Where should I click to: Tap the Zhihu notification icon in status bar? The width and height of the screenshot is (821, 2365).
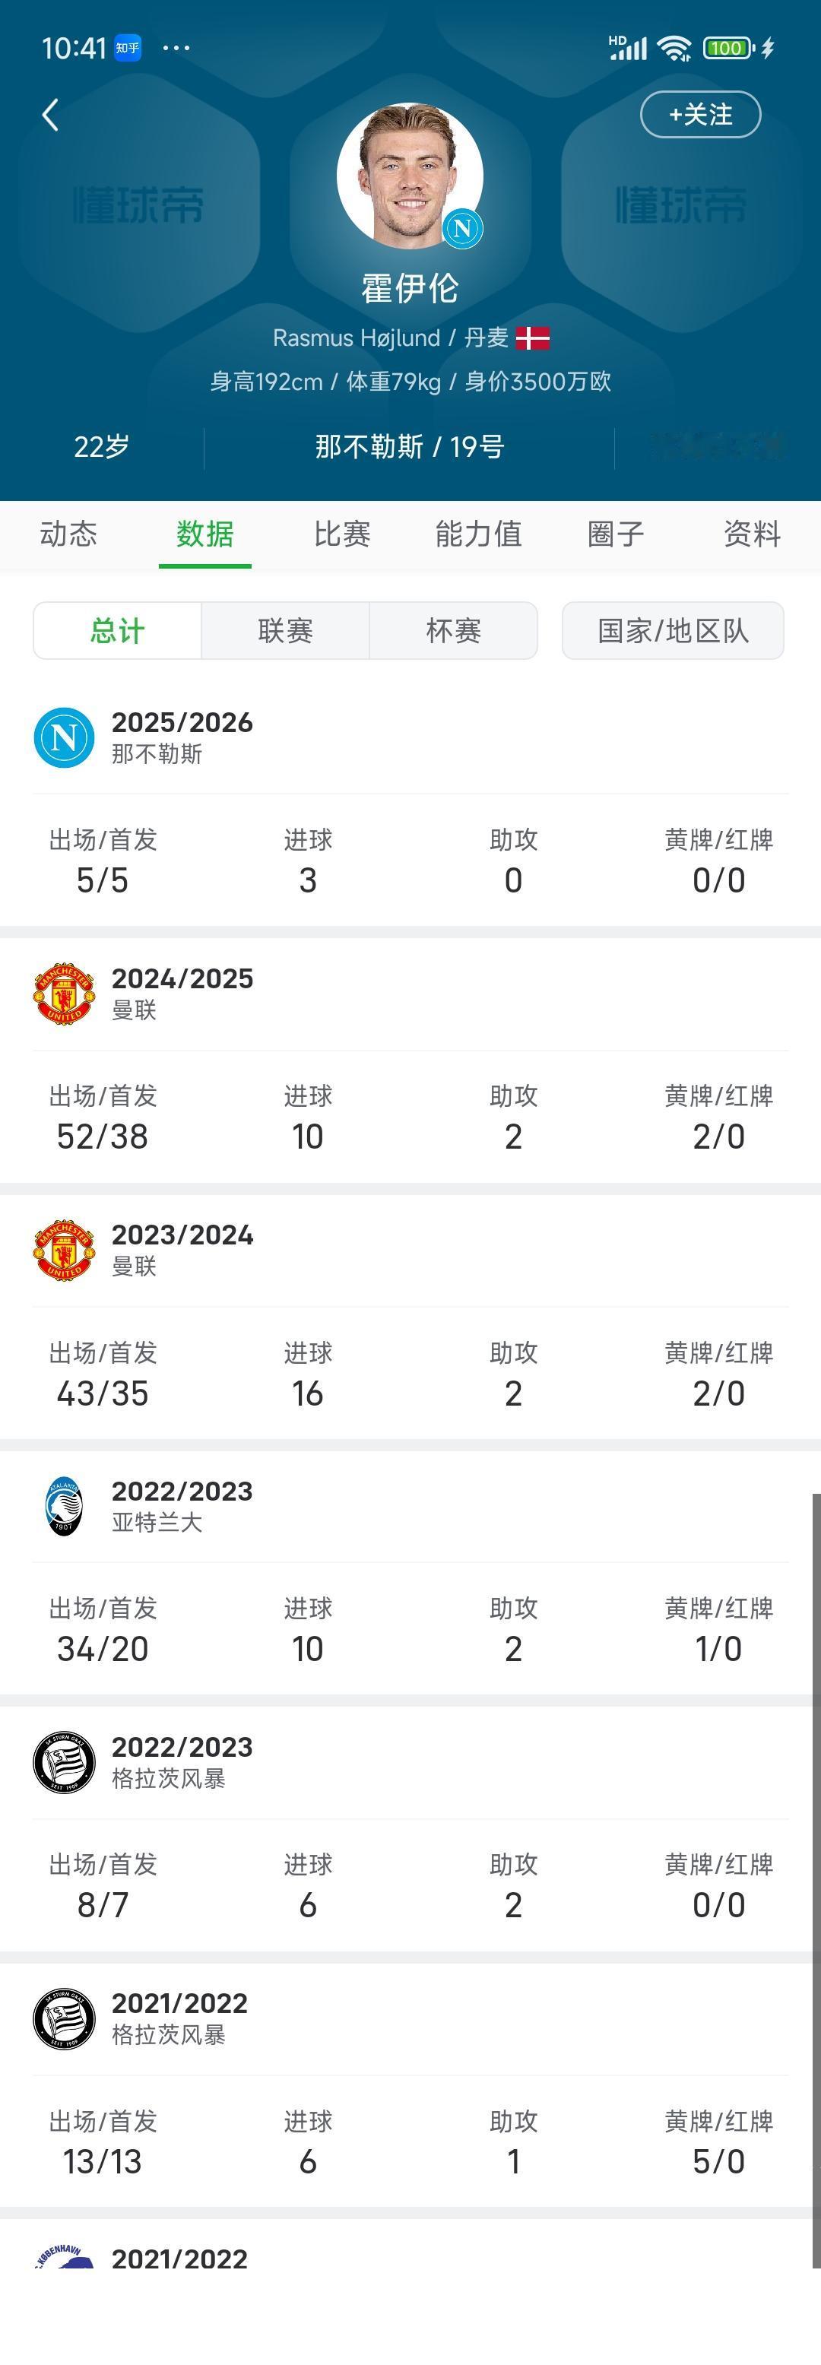[128, 48]
